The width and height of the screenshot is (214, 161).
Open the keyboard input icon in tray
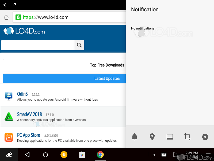point(164,155)
